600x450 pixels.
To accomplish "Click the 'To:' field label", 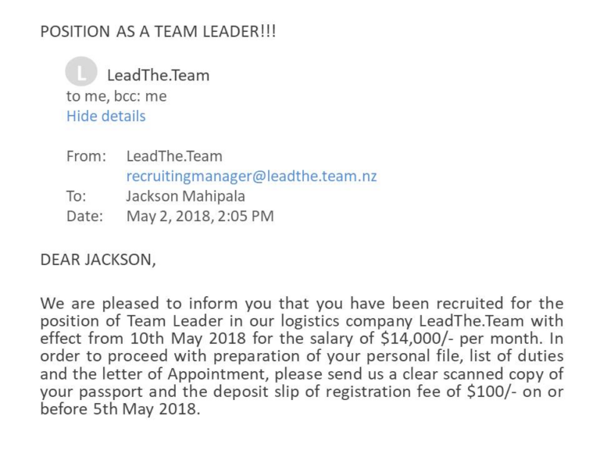I will coord(76,196).
